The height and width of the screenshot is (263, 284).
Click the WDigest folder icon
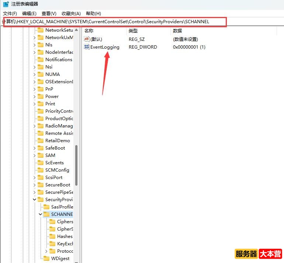click(x=46, y=259)
